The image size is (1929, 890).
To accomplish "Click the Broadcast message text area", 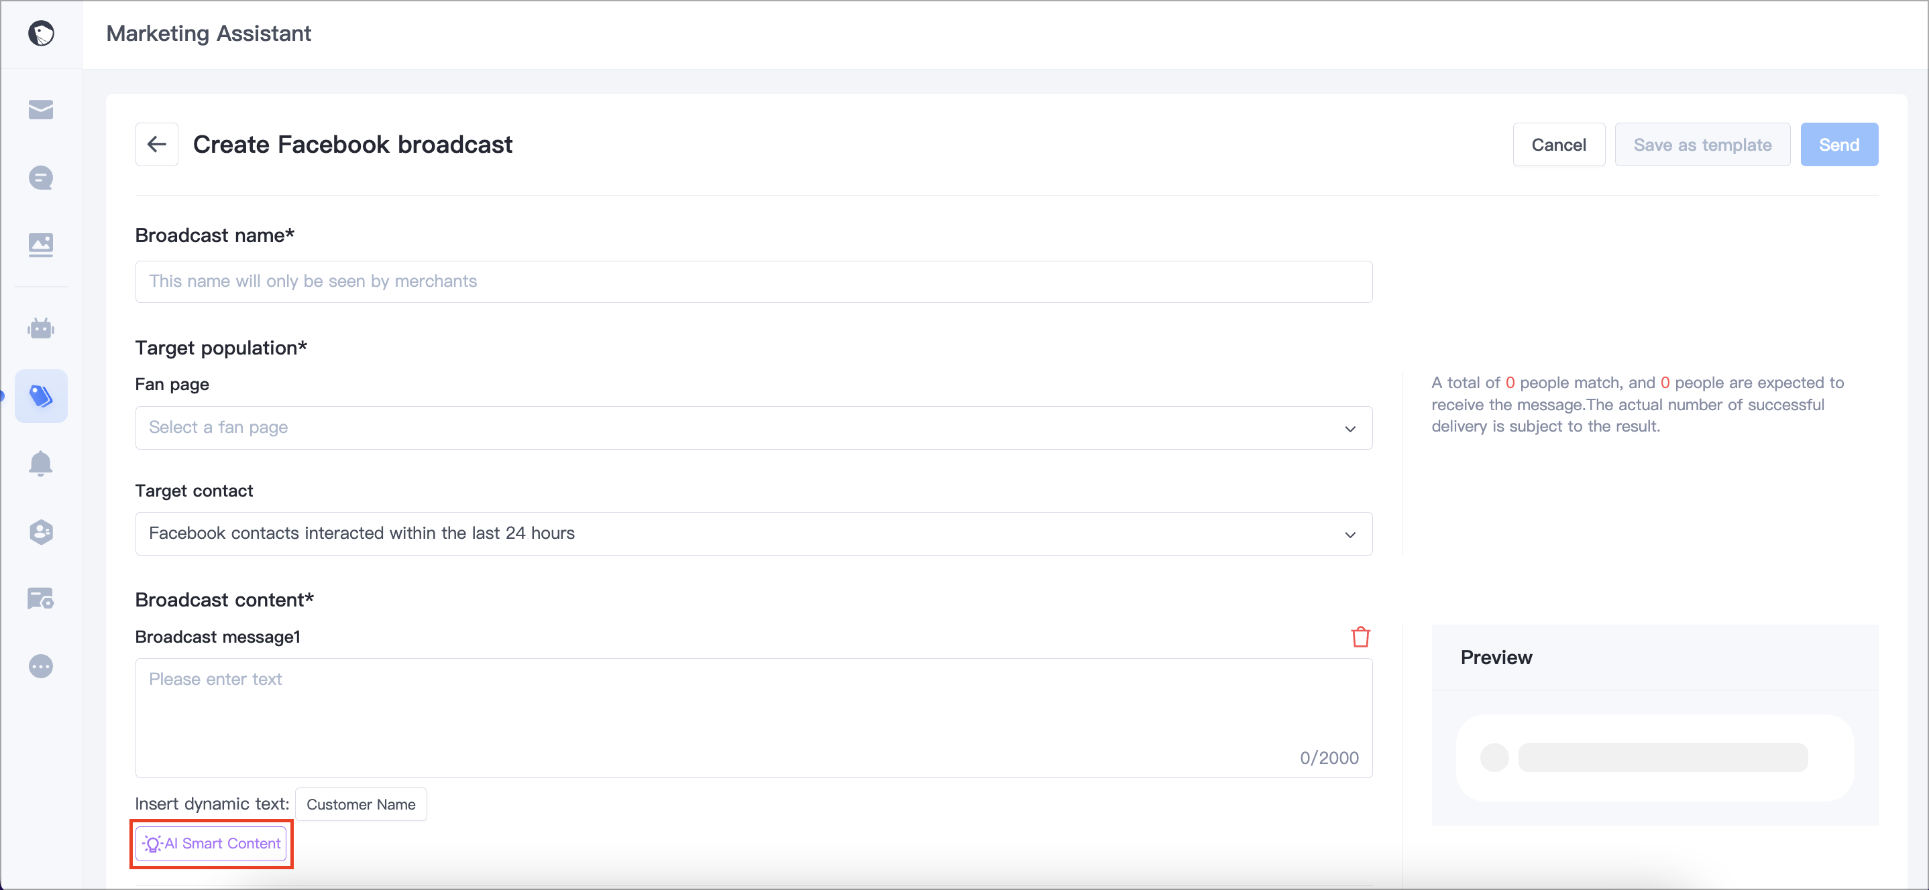I will [753, 717].
